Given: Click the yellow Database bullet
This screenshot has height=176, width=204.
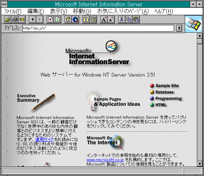Looking at the screenshot, I should click(152, 92).
